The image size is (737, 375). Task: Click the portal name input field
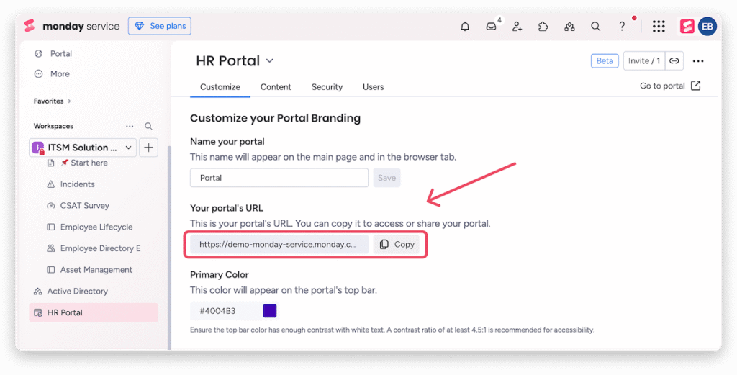[x=279, y=178]
